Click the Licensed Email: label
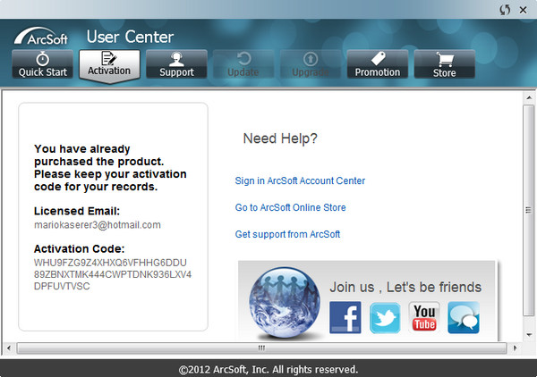This screenshot has height=377, width=537. coord(77,211)
